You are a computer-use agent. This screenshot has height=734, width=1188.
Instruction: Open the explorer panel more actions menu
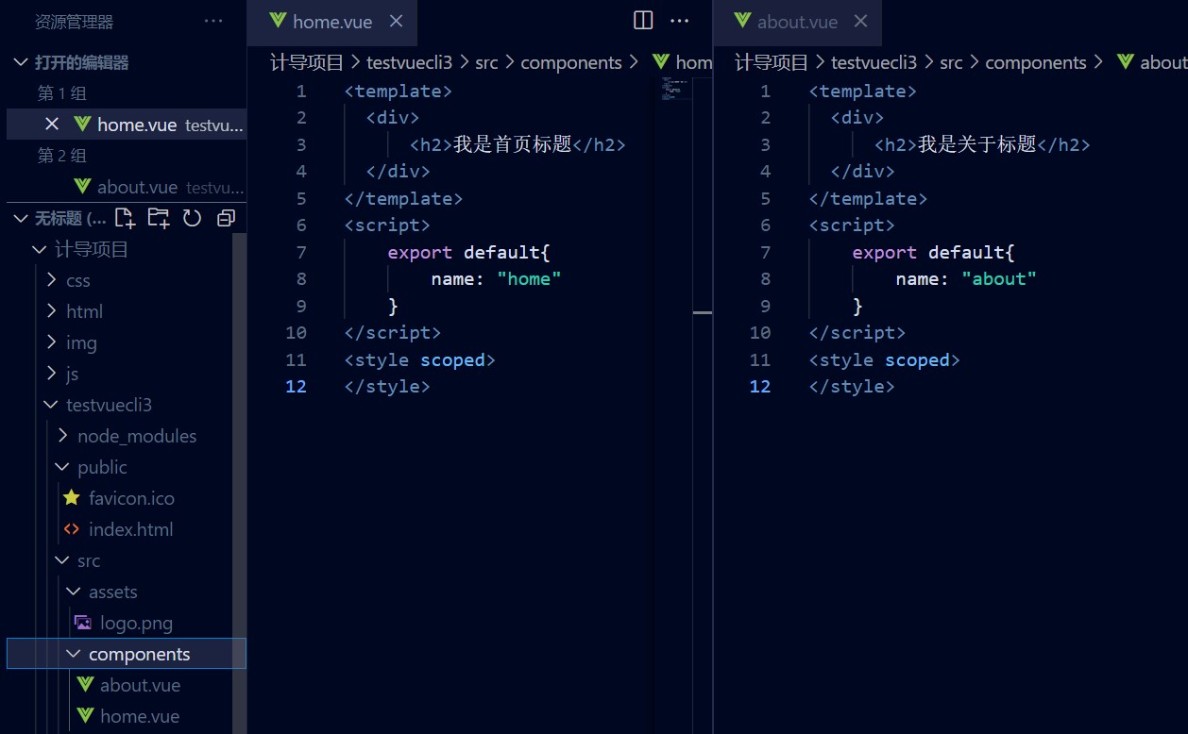[x=213, y=21]
